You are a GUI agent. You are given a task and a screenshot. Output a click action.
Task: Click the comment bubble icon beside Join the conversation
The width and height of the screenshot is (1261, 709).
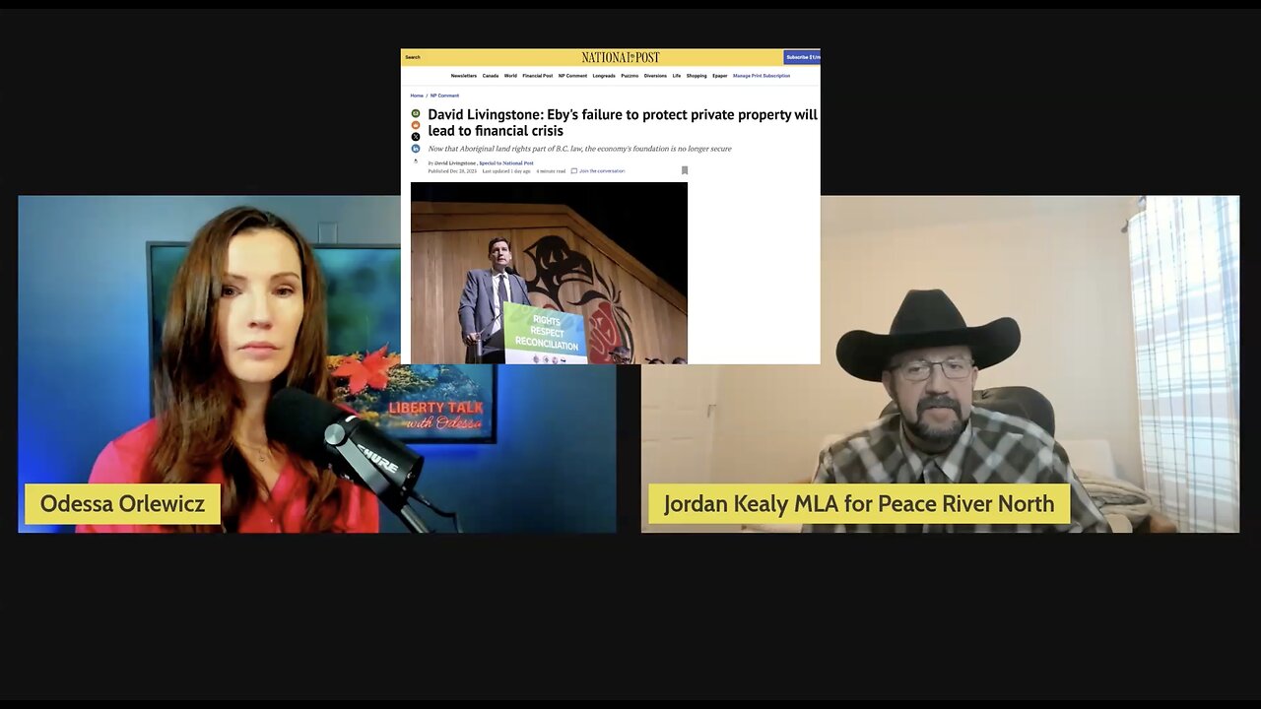click(574, 171)
